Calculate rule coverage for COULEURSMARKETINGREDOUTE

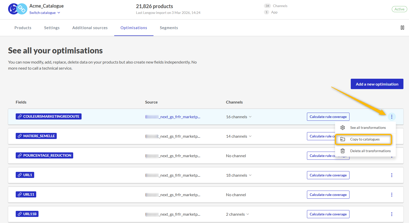click(x=328, y=117)
